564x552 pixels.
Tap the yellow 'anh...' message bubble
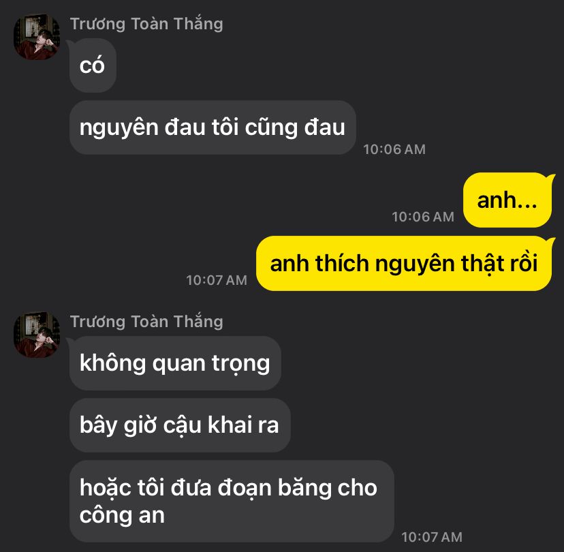point(507,200)
